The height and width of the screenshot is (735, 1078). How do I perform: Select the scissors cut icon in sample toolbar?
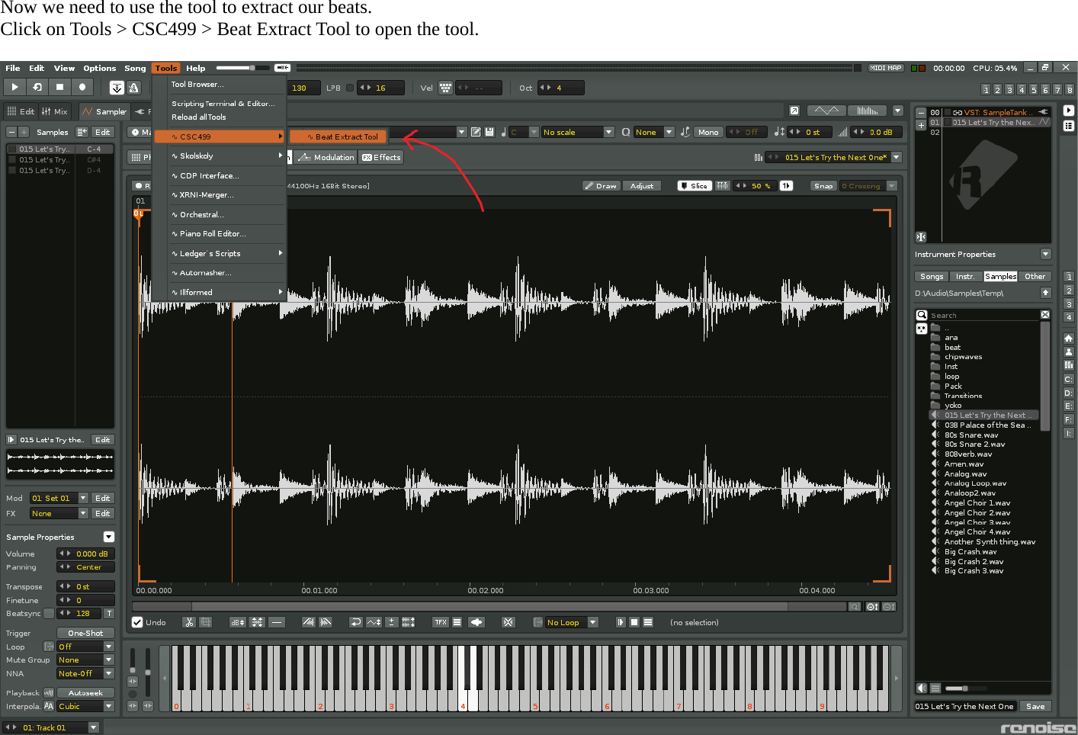tap(188, 622)
